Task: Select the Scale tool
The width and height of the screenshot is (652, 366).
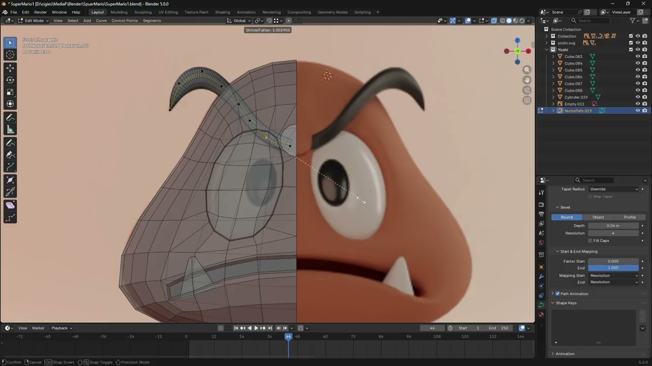Action: point(10,92)
